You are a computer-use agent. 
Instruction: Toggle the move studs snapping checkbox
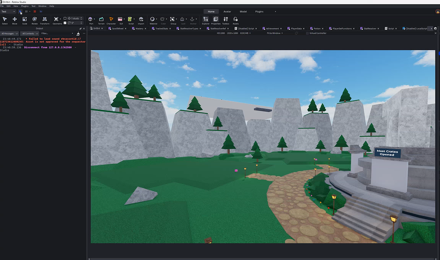click(65, 18)
